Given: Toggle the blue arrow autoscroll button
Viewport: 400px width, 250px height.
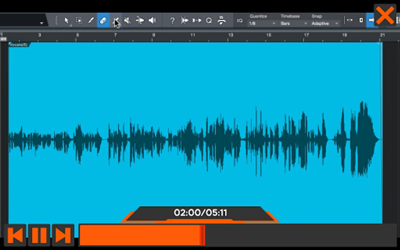Looking at the screenshot, I should click(x=371, y=20).
